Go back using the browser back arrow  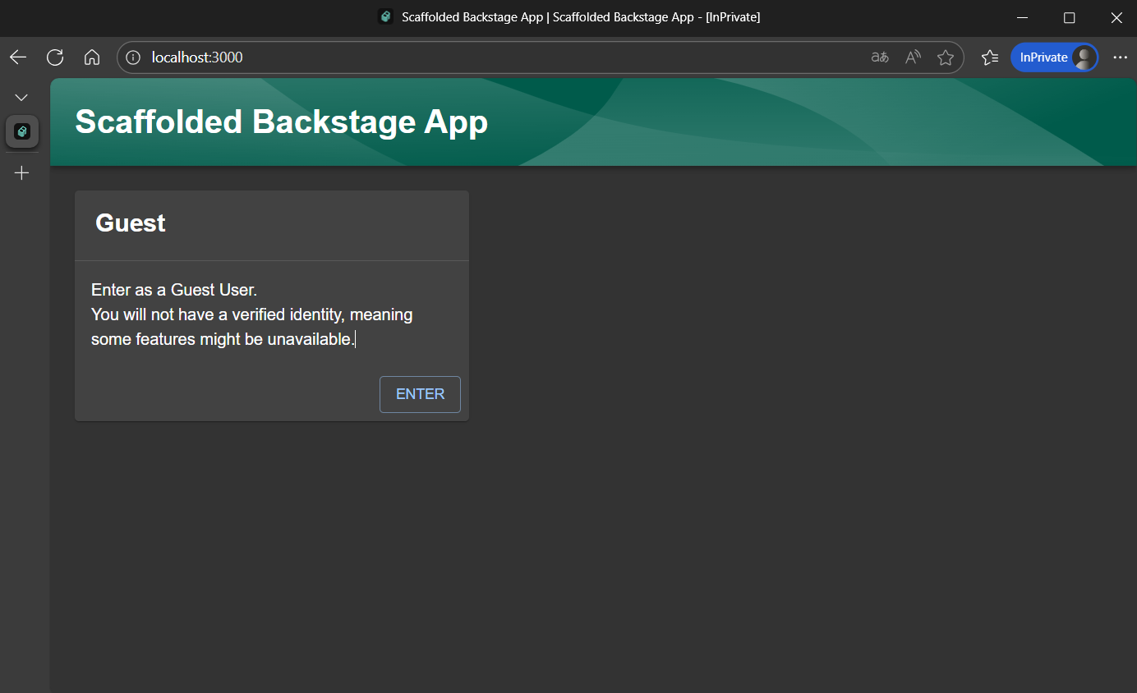point(18,57)
